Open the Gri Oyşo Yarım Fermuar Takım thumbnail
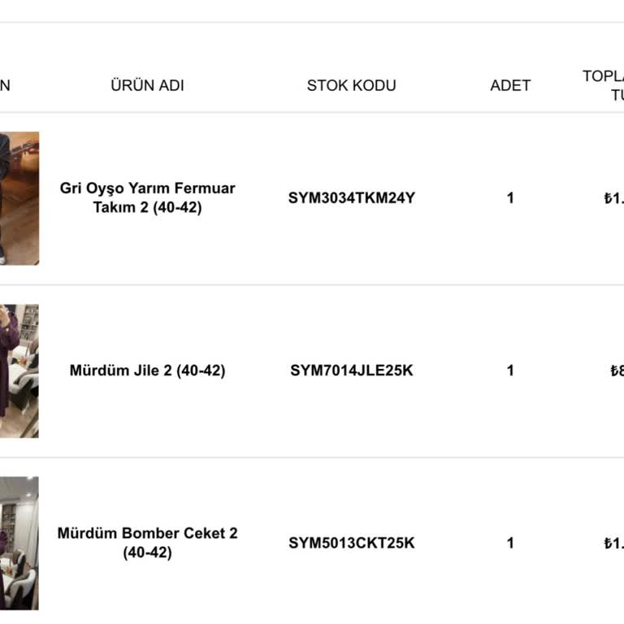Viewport: 624px width, 624px height. [x=19, y=198]
